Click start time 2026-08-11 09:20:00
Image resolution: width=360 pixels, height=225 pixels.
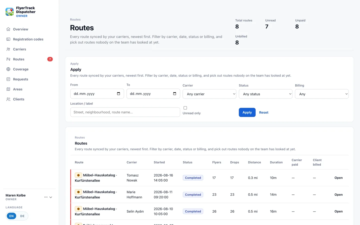pos(163,194)
